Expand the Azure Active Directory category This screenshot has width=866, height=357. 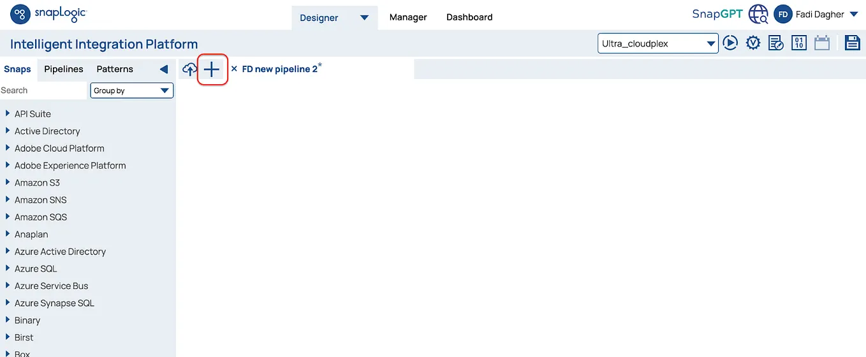tap(8, 251)
